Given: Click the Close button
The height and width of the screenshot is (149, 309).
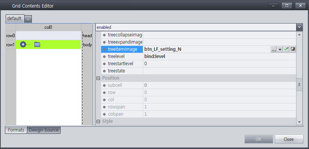Looking at the screenshot, I should [x=289, y=139].
